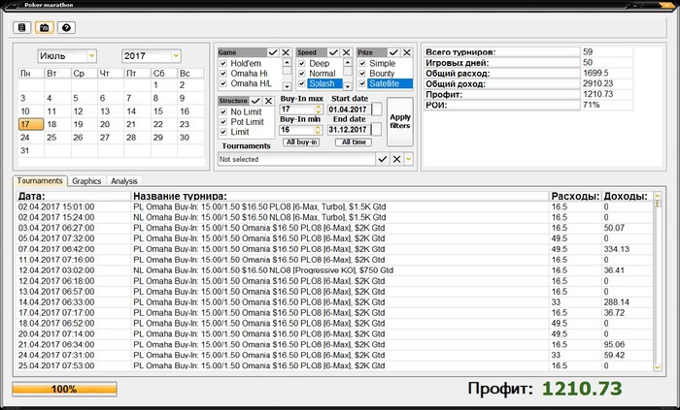Screen dimensions: 680x410
Task: Select tournament row dated 21.04.2017 06:34:00
Action: [335, 344]
